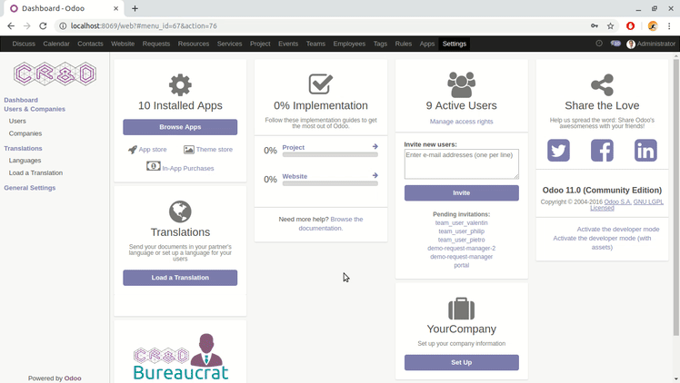Open the Apps menu
Image resolution: width=680 pixels, height=383 pixels.
[x=426, y=44]
